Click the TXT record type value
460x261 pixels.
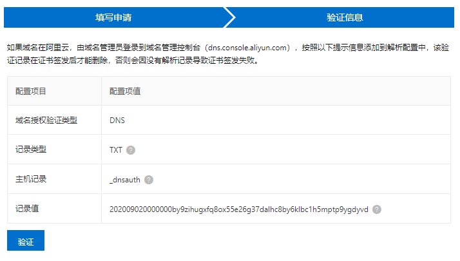tap(116, 150)
